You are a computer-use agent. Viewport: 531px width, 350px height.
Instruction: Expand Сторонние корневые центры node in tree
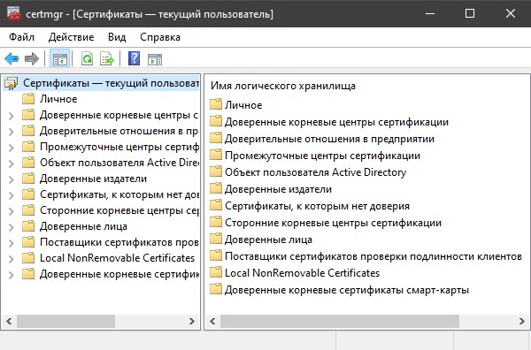[12, 211]
